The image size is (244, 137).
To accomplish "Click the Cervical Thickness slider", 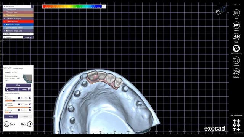I will pyautogui.click(x=19, y=107).
